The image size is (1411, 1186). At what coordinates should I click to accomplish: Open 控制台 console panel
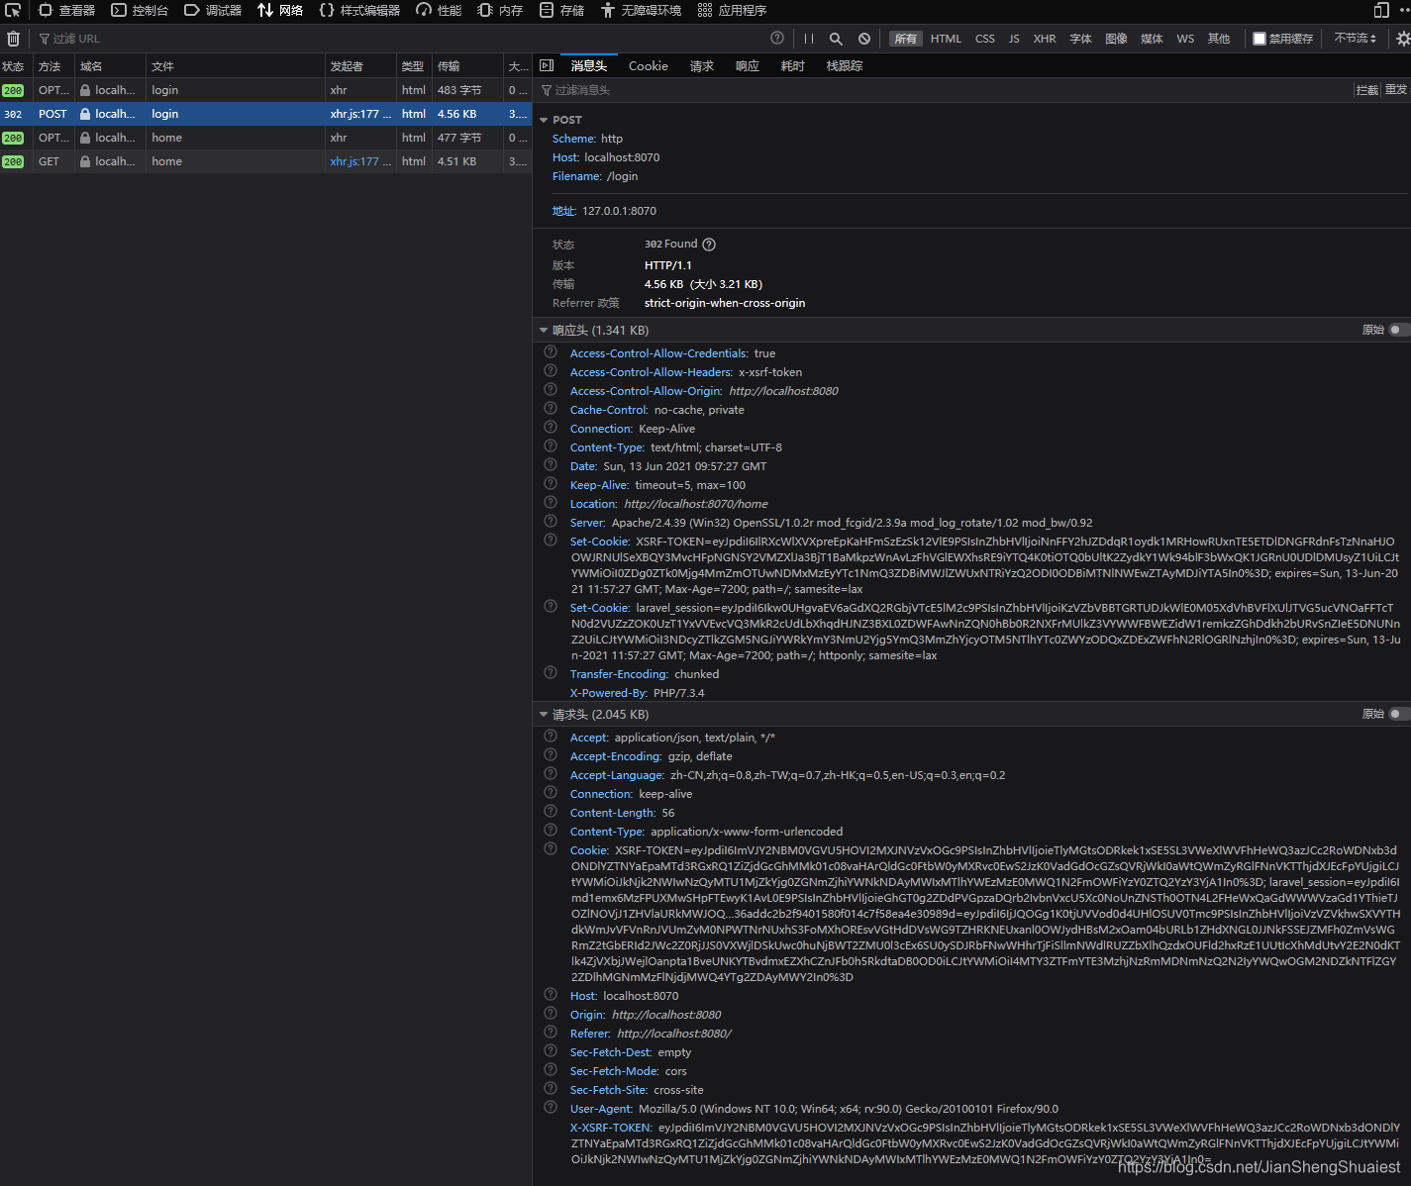pos(140,10)
